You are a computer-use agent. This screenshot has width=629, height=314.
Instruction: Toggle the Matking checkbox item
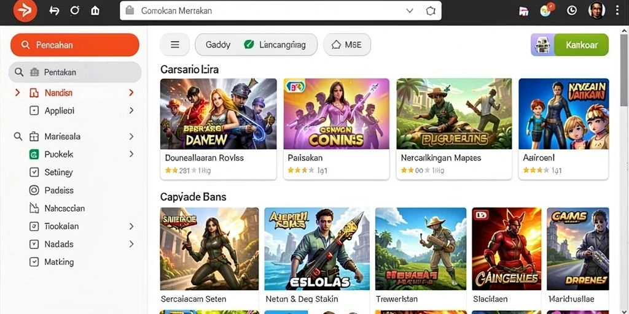point(34,262)
